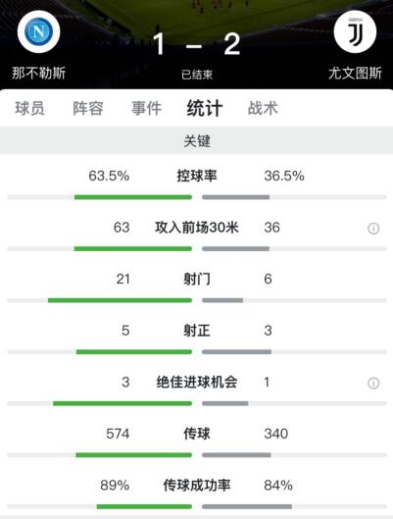This screenshot has height=519, width=393.
Task: Click the gray 射门 bar for Juventus
Action: (222, 300)
